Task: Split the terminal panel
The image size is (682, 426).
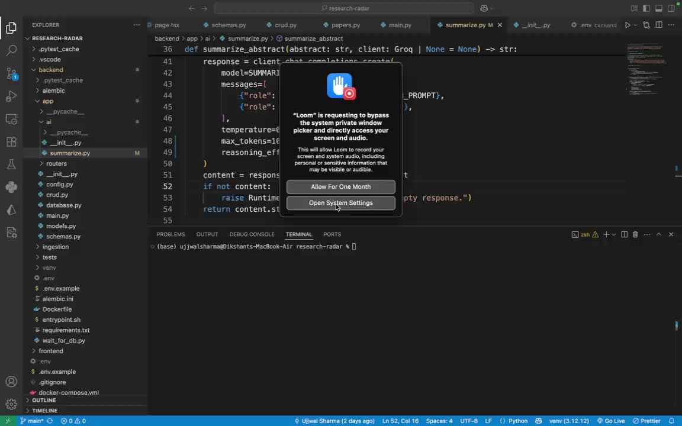Action: (x=624, y=234)
